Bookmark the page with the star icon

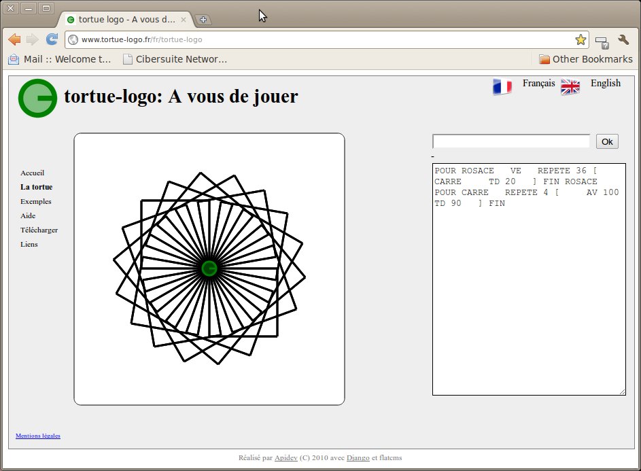581,39
